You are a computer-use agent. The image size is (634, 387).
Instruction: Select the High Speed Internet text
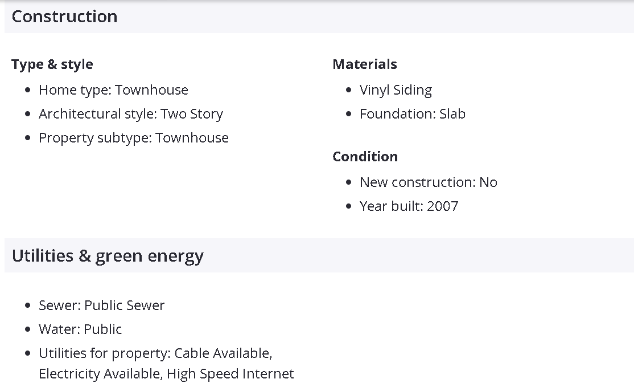(230, 374)
